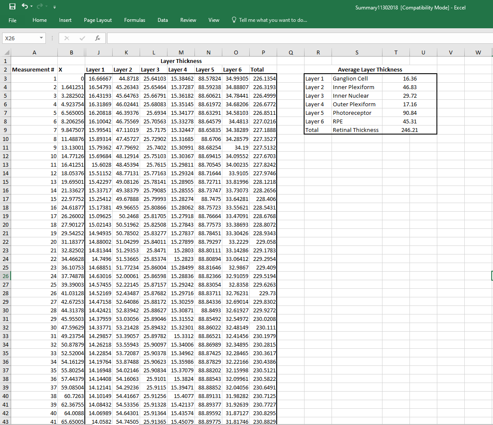Click the Tell me lightbulb search box

point(269,20)
